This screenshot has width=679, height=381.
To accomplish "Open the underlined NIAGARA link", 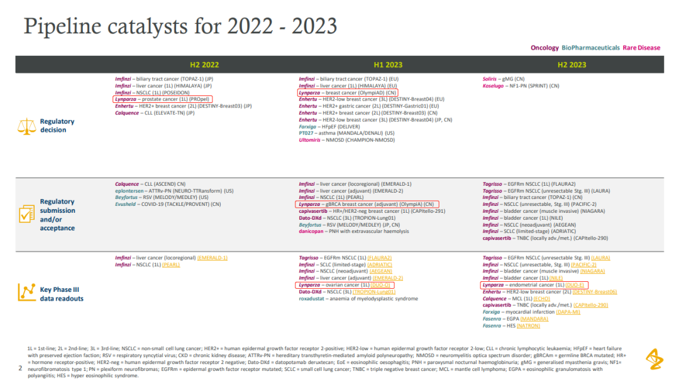I will (x=592, y=271).
